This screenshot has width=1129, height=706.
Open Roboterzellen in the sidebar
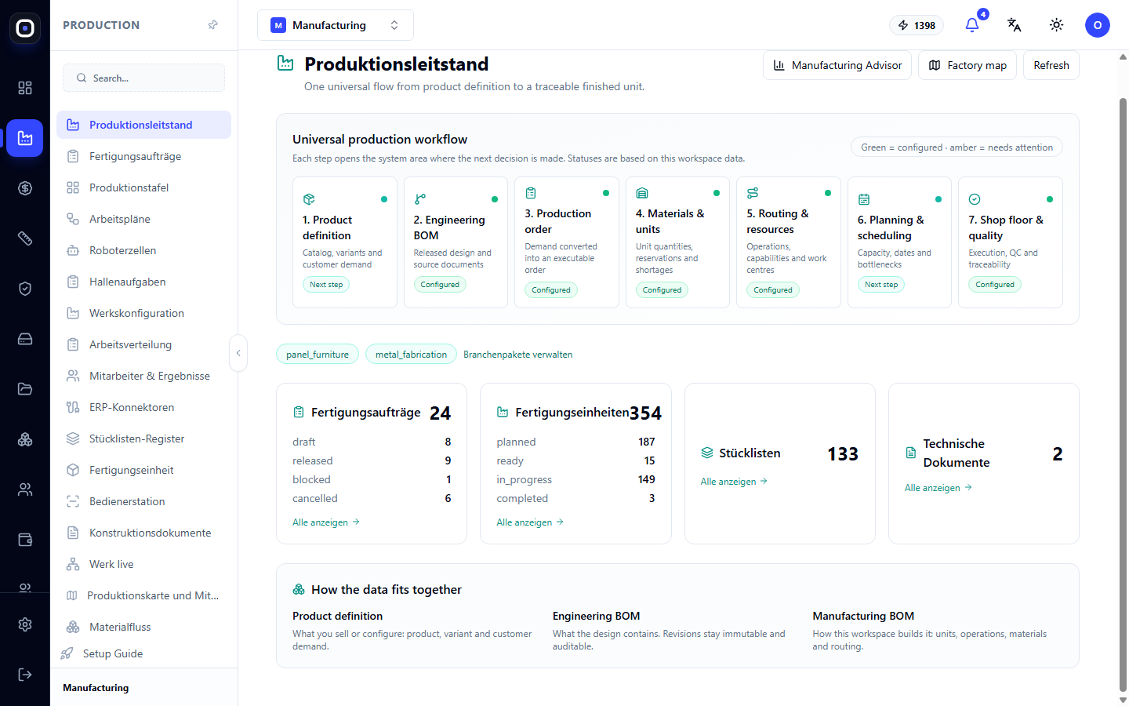tap(143, 250)
